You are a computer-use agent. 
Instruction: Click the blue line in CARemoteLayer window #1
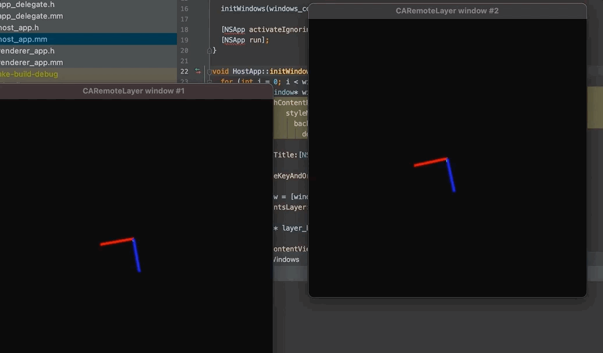point(137,255)
